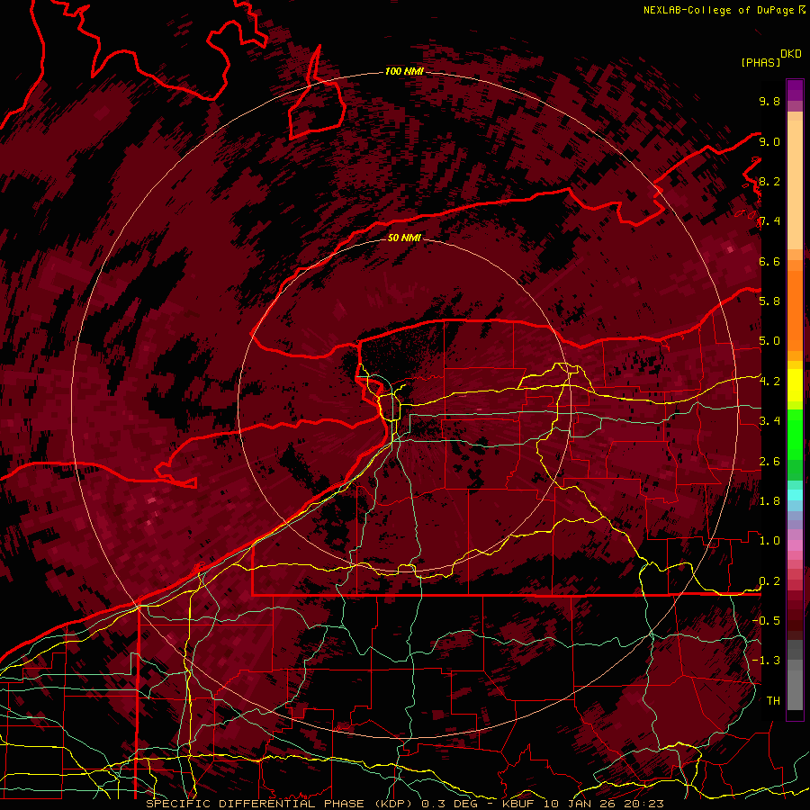Click the 50 NMI range ring label
Viewport: 810px width, 810px height.
(404, 238)
